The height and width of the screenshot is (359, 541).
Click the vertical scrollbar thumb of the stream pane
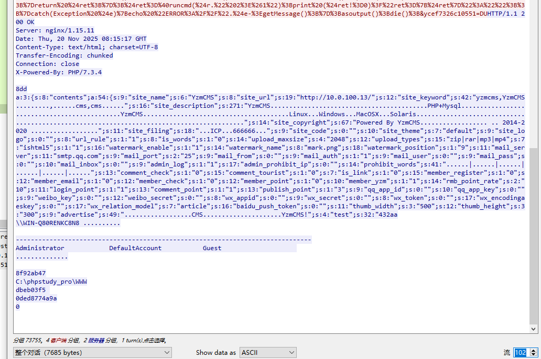tap(533, 235)
